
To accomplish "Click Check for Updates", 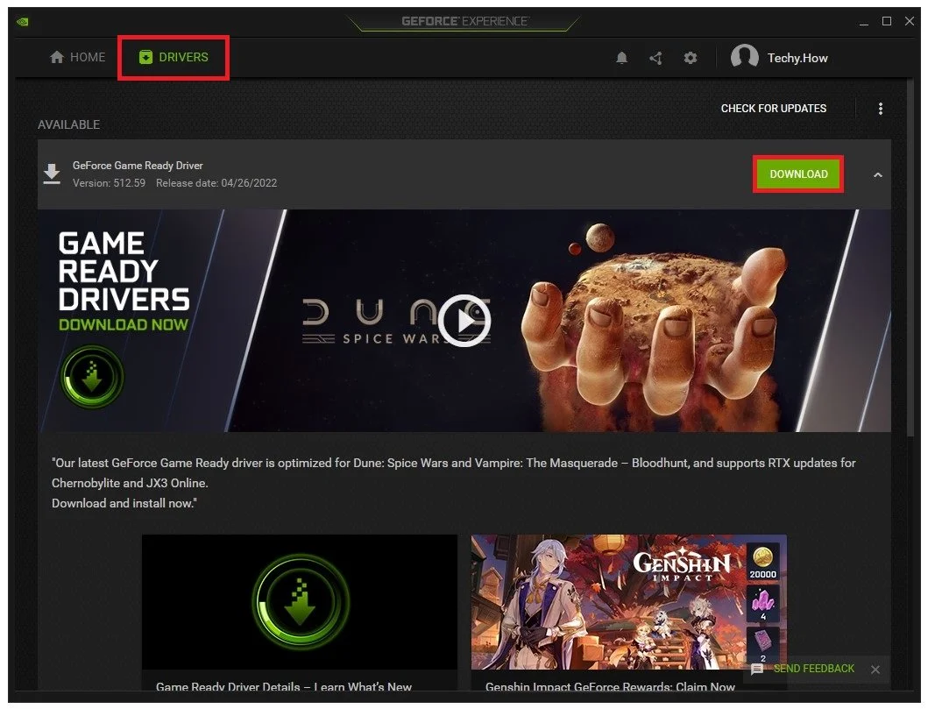I will [774, 109].
